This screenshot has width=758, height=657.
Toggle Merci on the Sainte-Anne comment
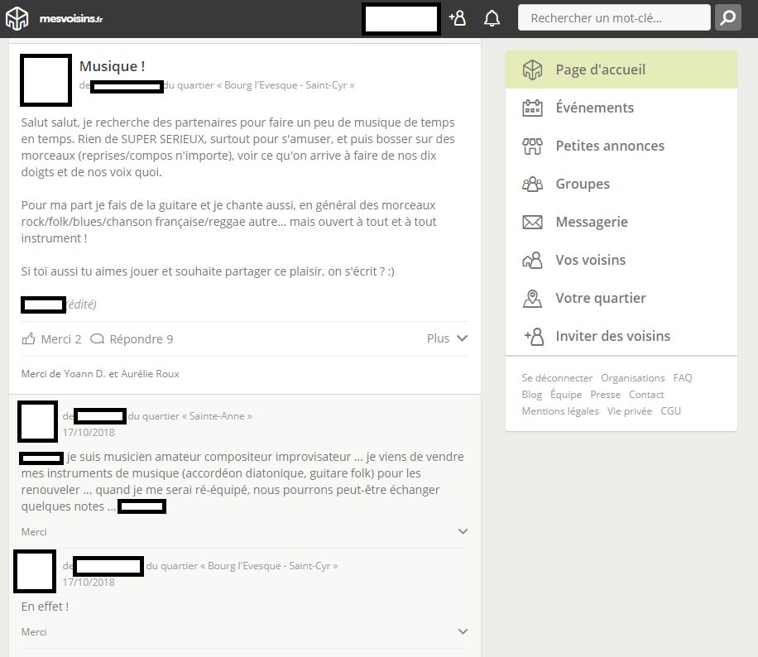pyautogui.click(x=34, y=531)
